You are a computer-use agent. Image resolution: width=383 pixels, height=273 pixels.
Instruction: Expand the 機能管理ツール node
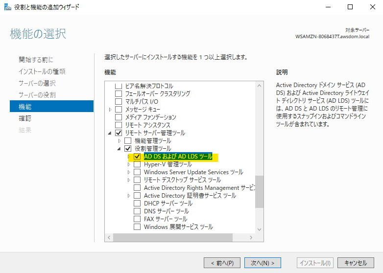point(120,141)
